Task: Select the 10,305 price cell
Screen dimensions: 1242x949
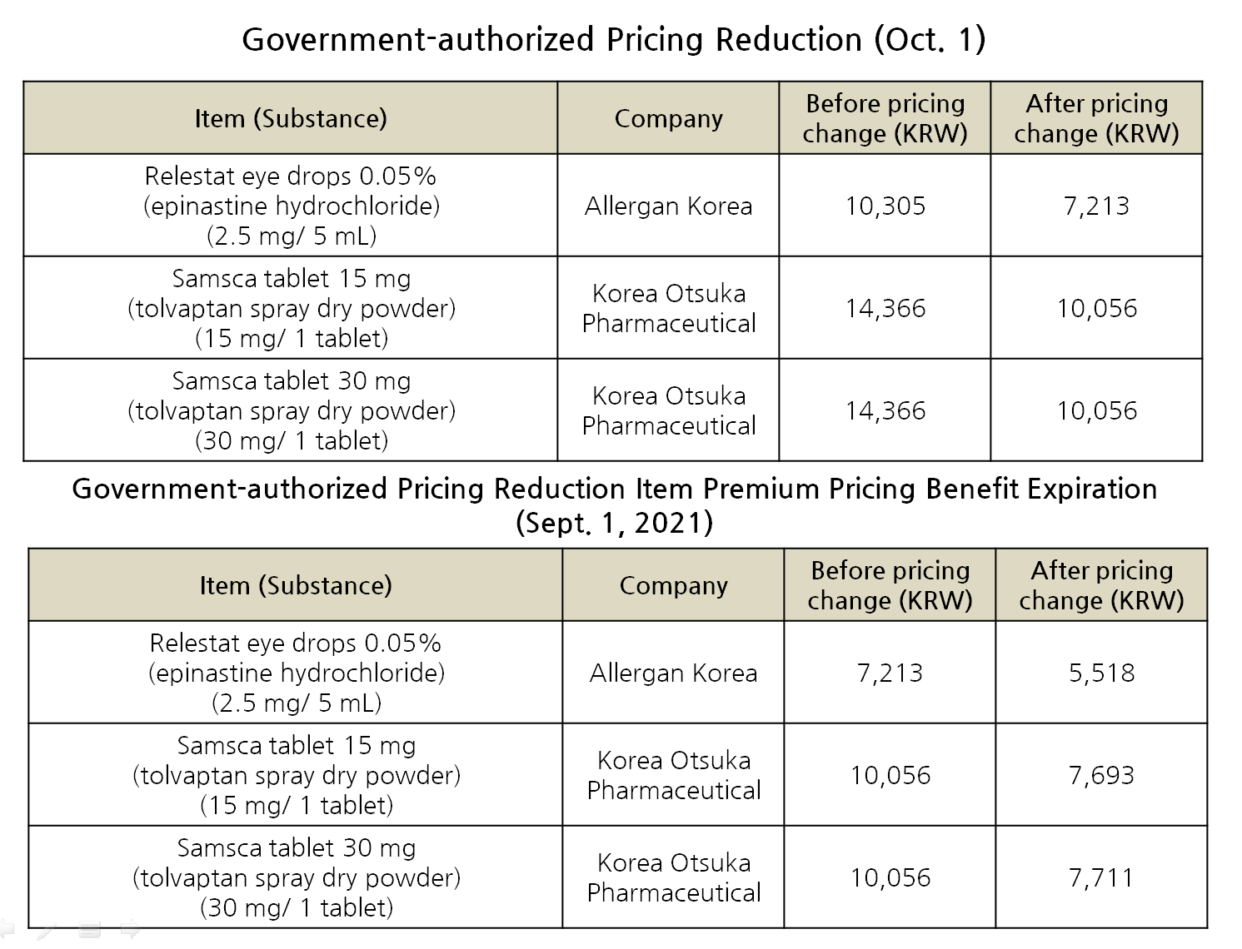Action: click(x=885, y=206)
